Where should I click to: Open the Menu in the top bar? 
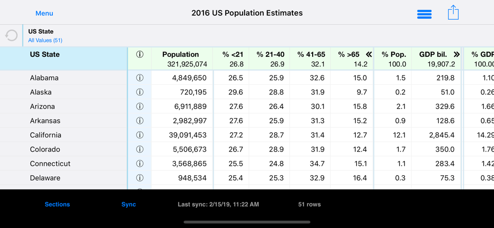click(x=44, y=13)
